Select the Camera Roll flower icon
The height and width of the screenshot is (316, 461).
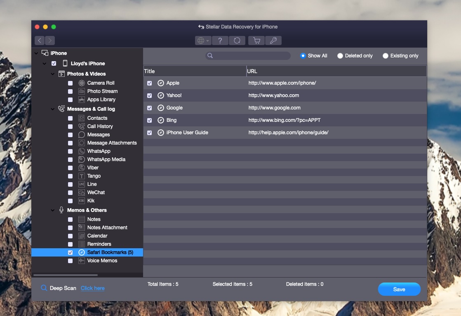82,83
